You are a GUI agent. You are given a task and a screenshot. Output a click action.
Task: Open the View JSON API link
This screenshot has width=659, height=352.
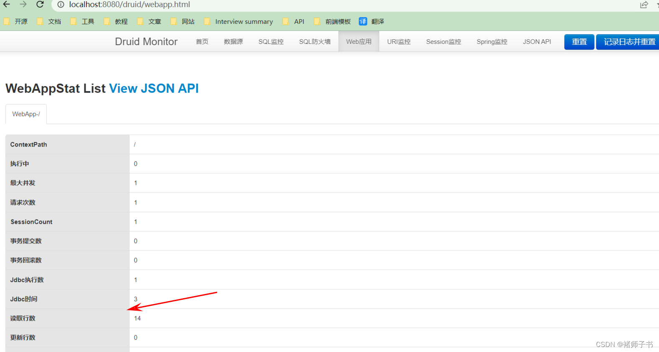pyautogui.click(x=154, y=89)
